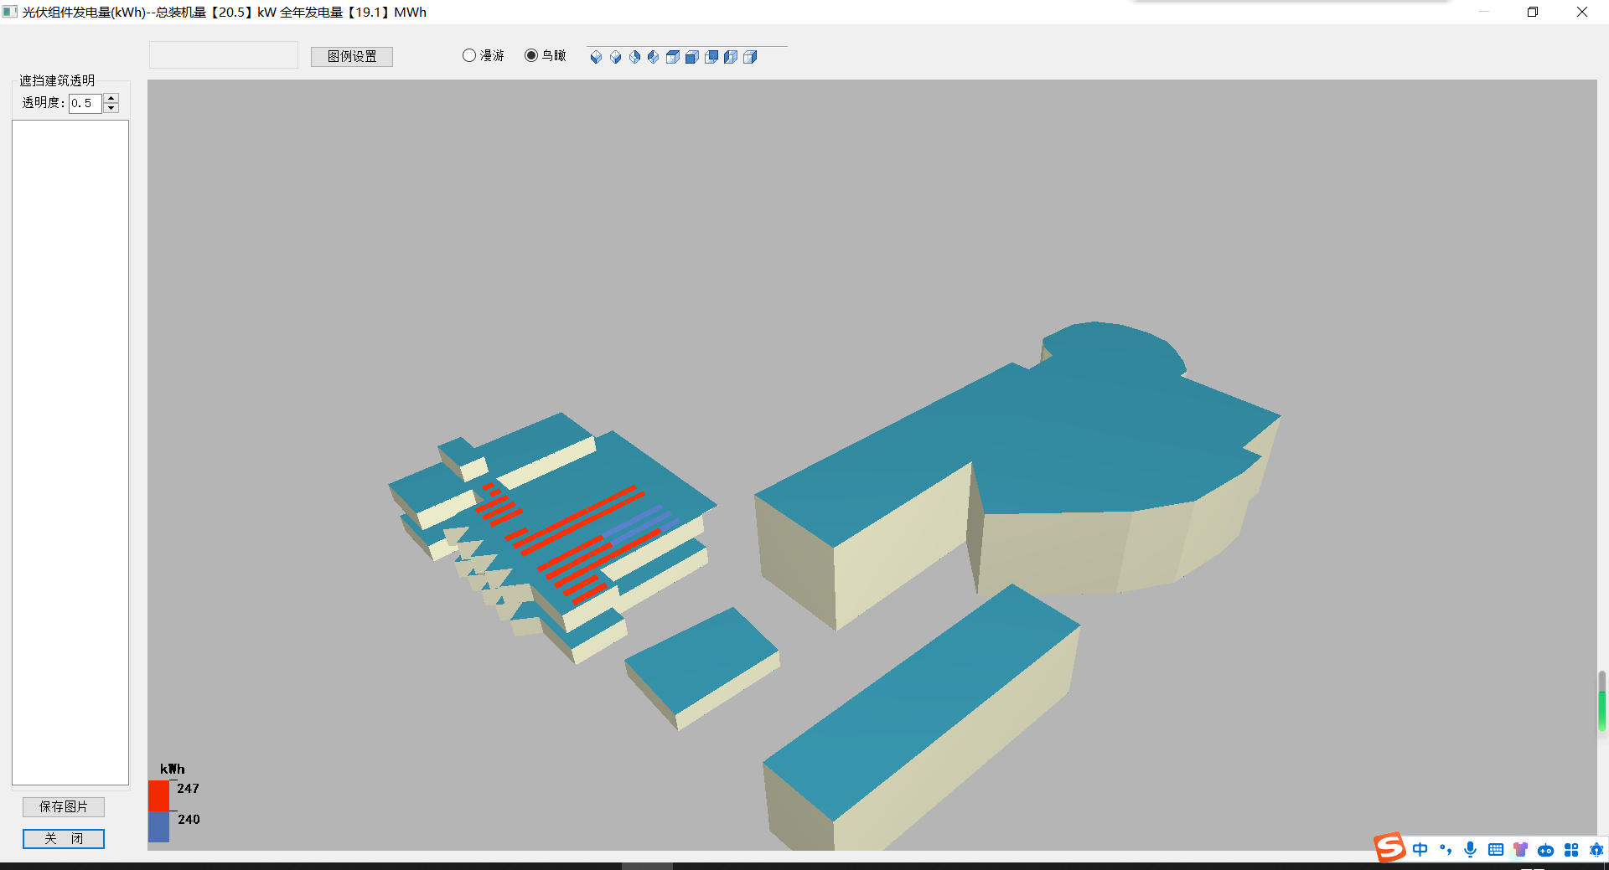
Task: Click the 保存图片 save image button
Action: click(64, 806)
